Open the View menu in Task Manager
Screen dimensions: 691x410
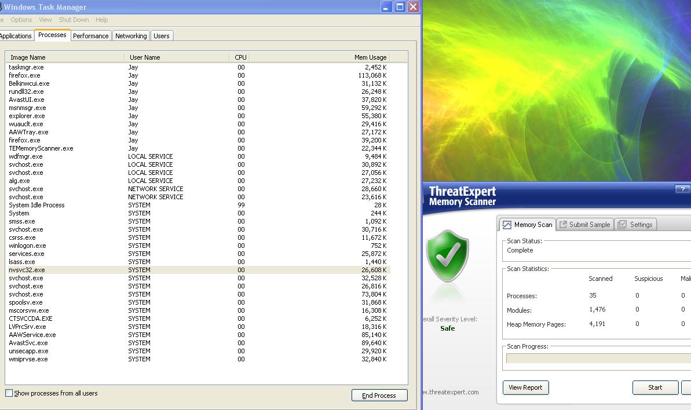click(x=45, y=20)
